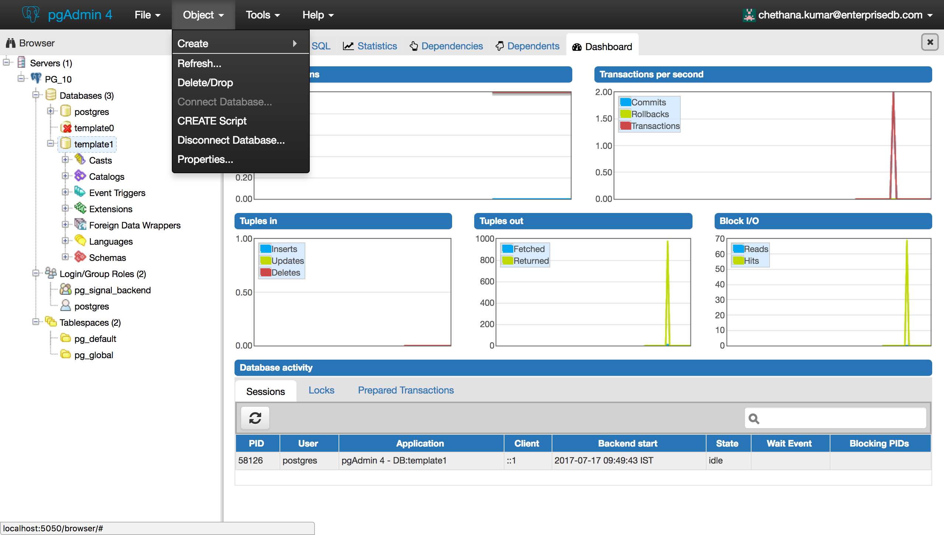
Task: Open the Locks activity tab
Action: coord(321,390)
